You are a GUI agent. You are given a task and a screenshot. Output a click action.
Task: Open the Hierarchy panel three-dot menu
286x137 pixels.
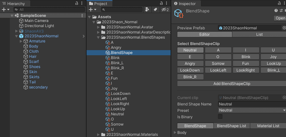coord(82,3)
